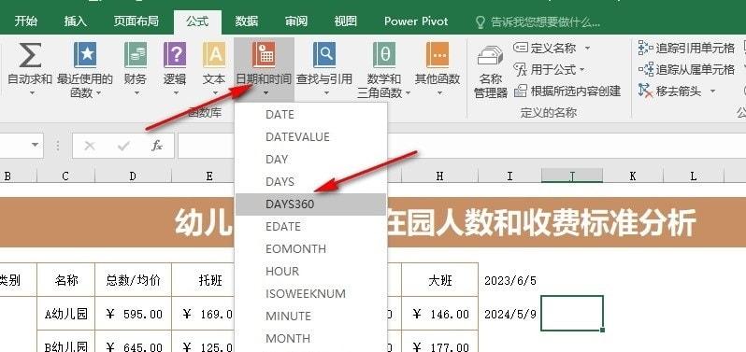Open the Text (文本) functions icon
Image resolution: width=746 pixels, height=352 pixels.
(214, 55)
